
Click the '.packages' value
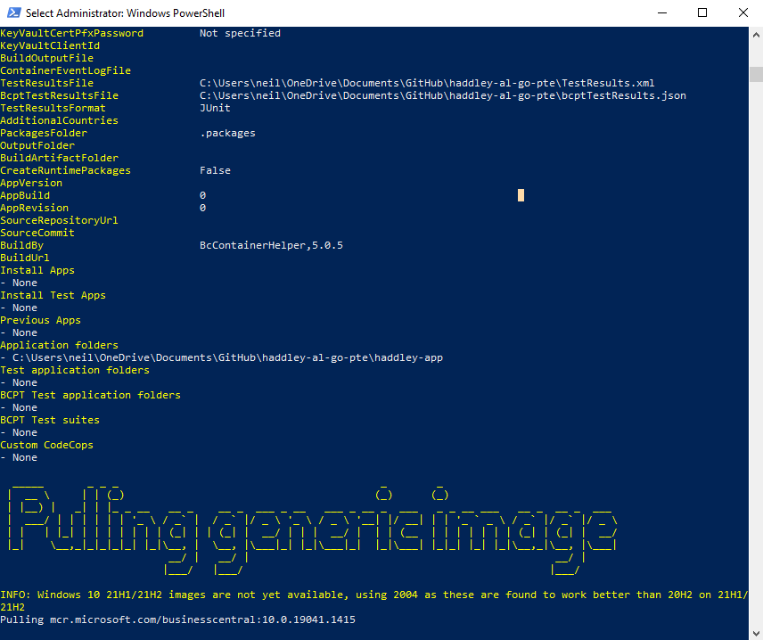227,133
